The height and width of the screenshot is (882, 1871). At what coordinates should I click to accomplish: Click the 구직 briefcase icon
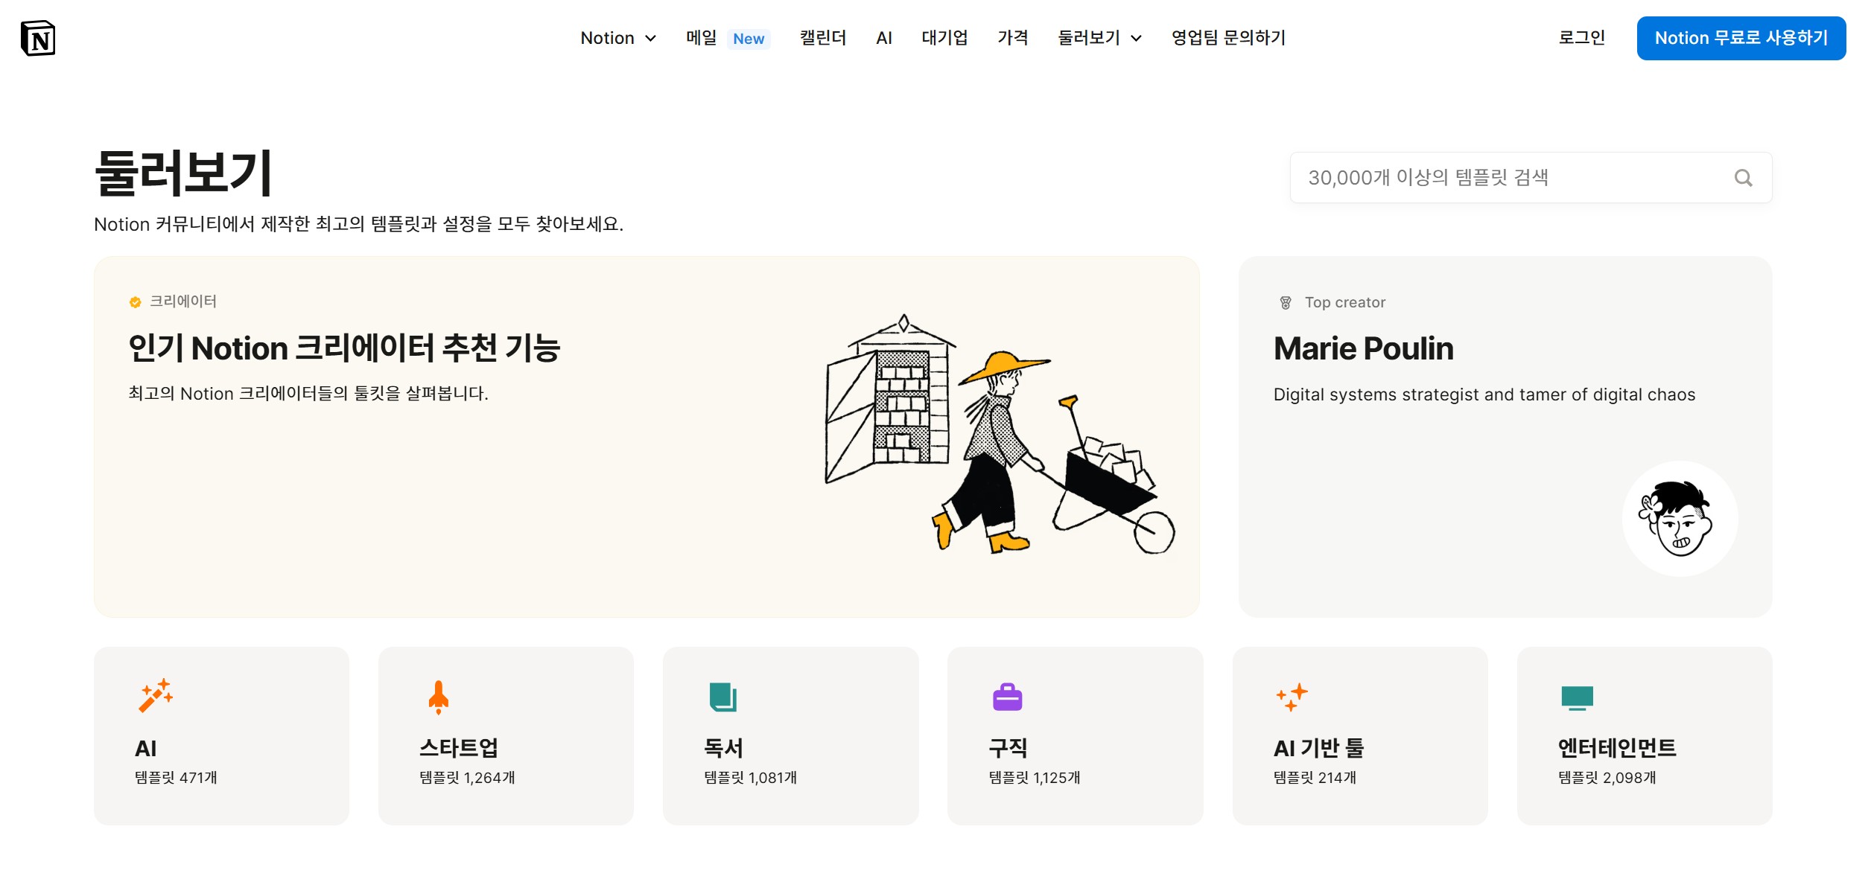1008,697
